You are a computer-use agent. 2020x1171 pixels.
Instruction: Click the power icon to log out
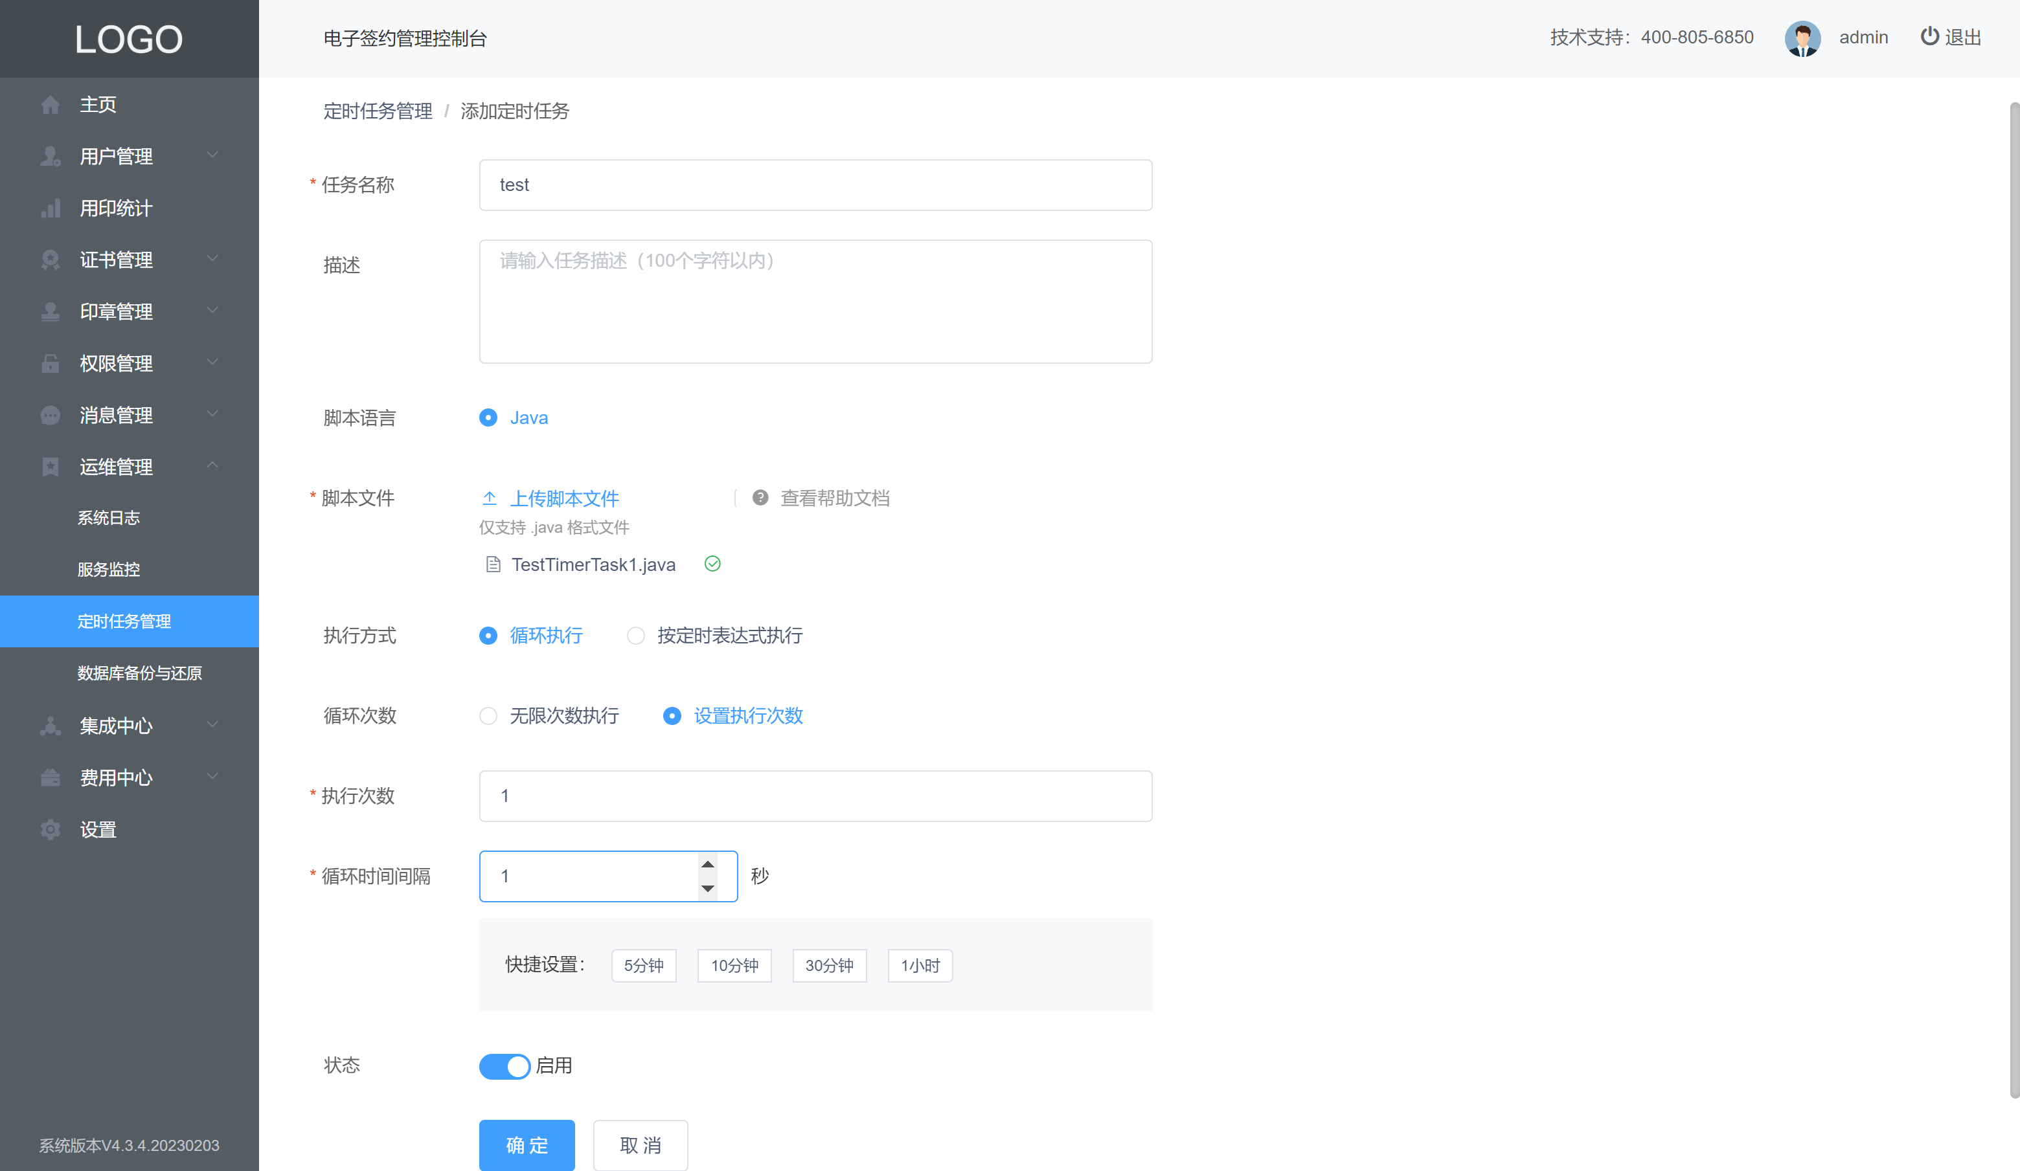pyautogui.click(x=1929, y=37)
